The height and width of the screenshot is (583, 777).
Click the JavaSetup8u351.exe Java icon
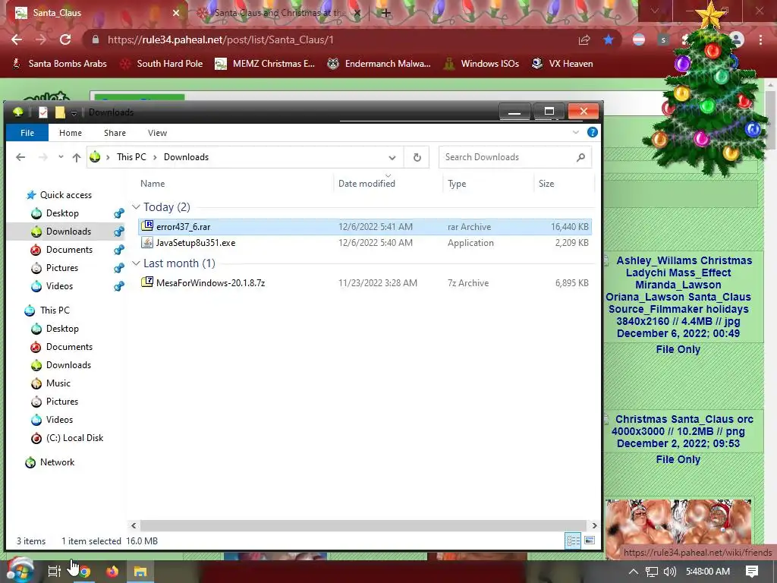[147, 242]
